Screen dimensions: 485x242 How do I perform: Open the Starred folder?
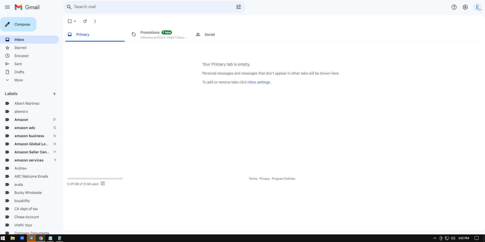click(x=29, y=48)
